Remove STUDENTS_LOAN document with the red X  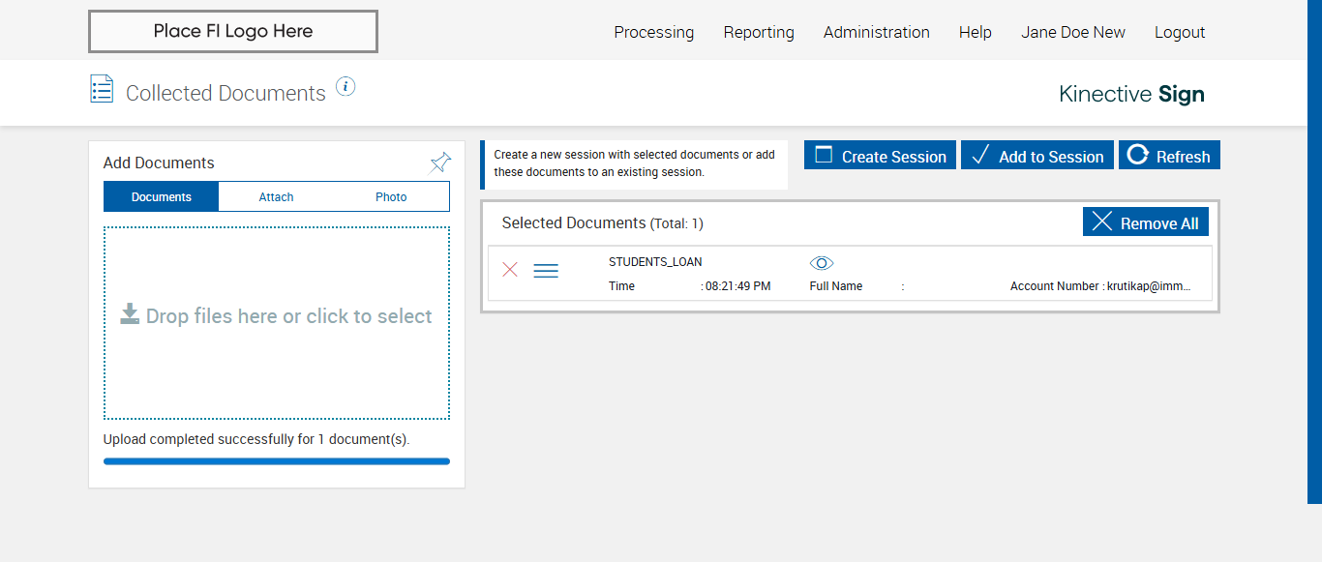point(510,270)
